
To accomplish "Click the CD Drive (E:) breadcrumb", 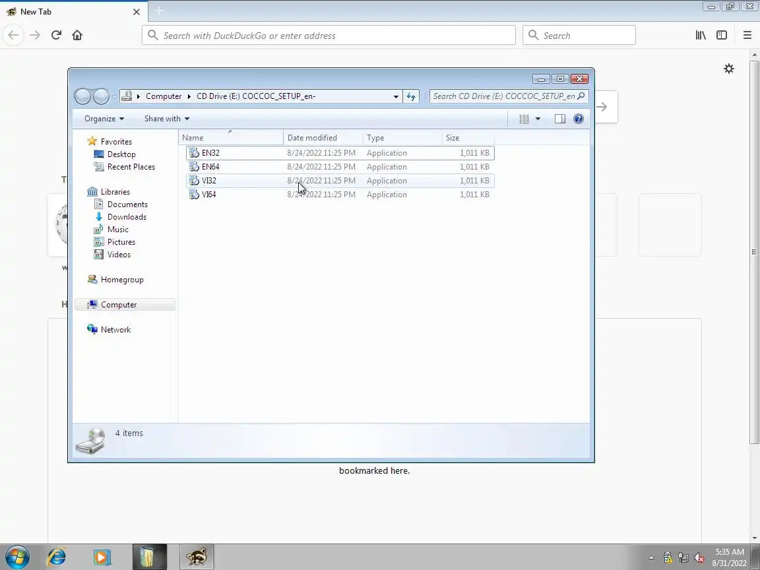I will 256,96.
